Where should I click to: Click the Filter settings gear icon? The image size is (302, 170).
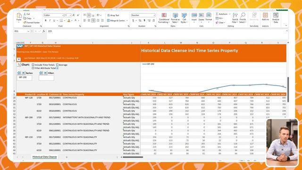coord(41,73)
